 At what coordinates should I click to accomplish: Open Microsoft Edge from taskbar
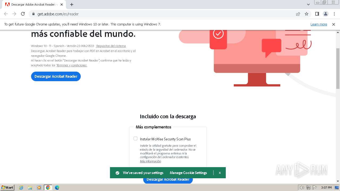[57, 188]
